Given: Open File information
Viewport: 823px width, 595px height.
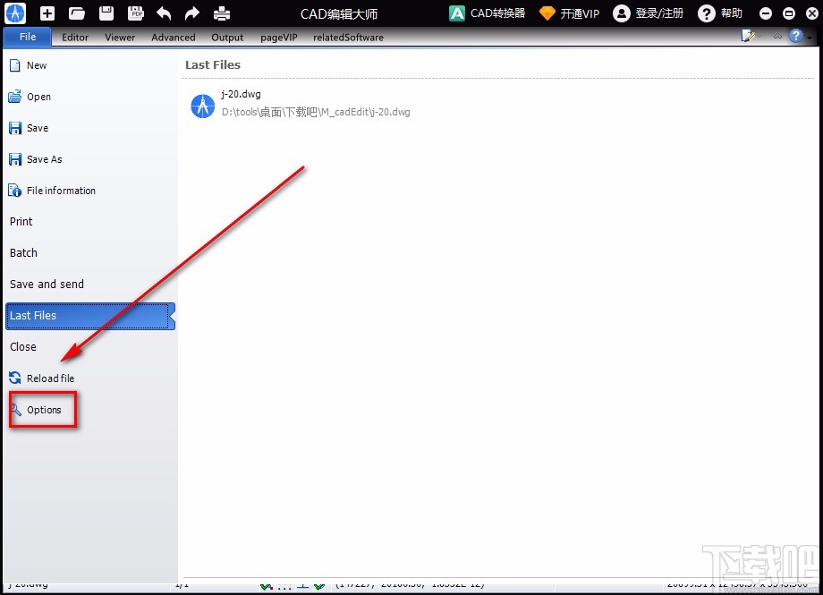Looking at the screenshot, I should tap(89, 191).
